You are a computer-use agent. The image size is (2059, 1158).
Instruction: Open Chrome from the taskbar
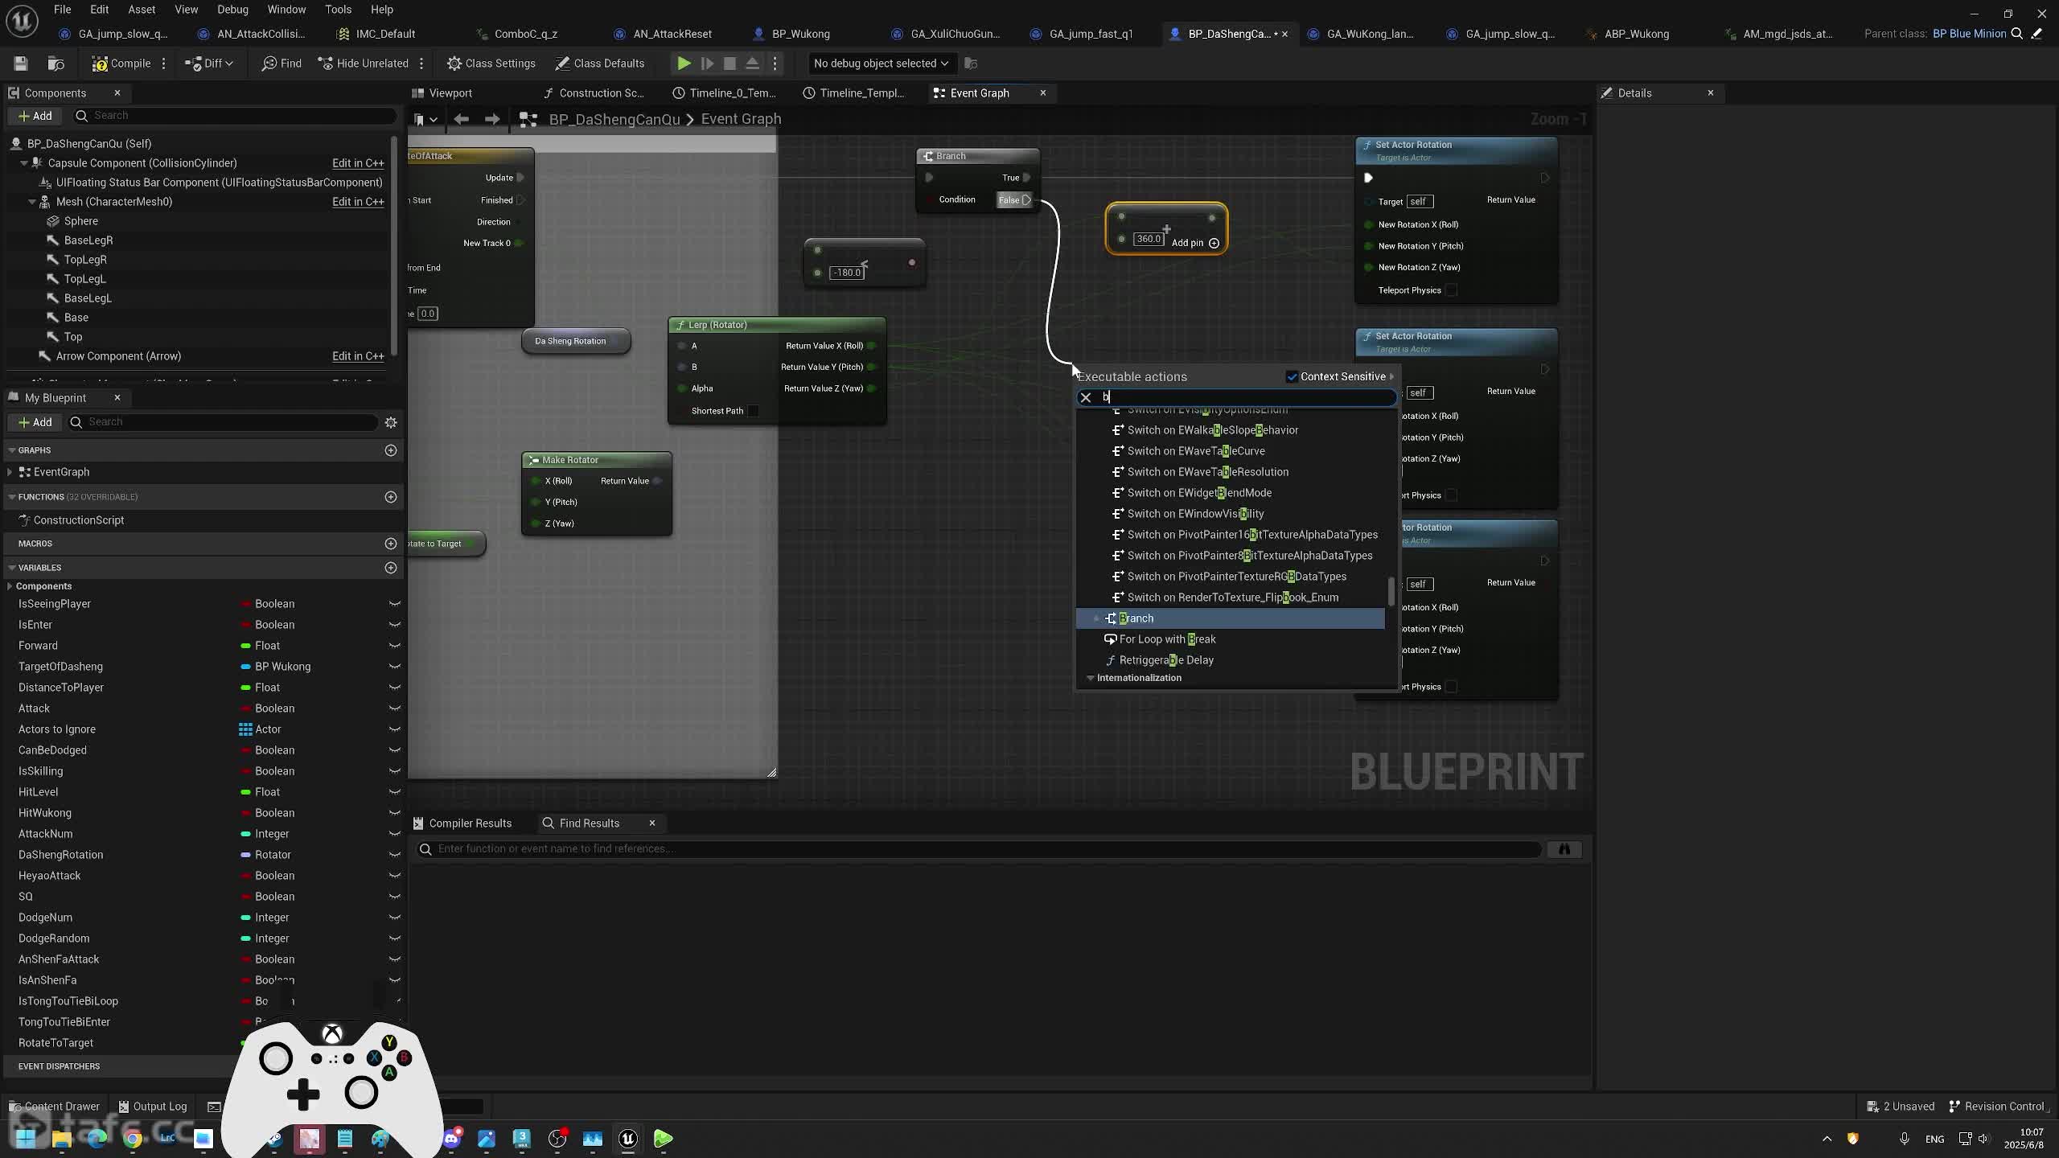pyautogui.click(x=133, y=1139)
